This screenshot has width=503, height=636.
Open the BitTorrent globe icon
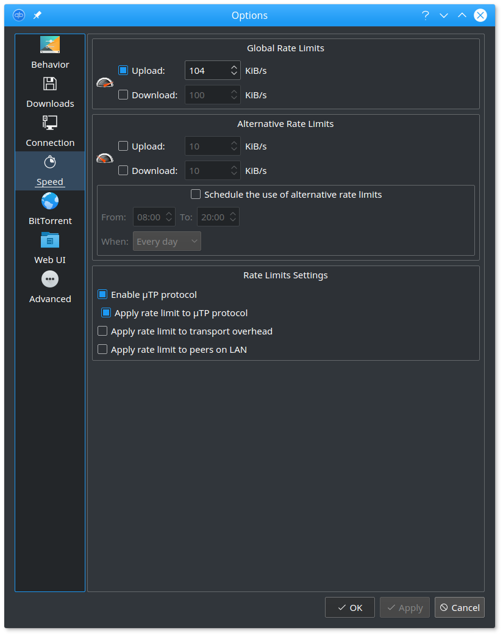[x=50, y=201]
